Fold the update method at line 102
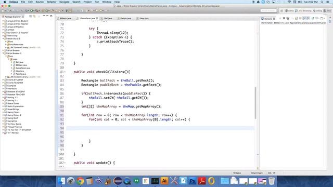The width and height of the screenshot is (333, 187). (x=65, y=163)
